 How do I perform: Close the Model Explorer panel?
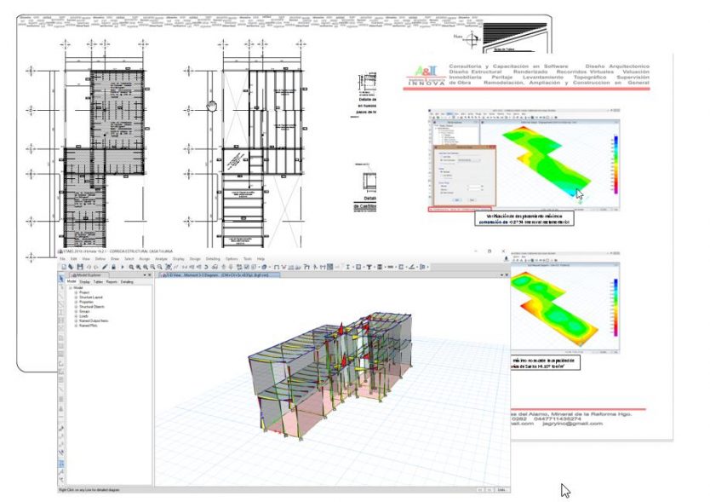point(150,275)
